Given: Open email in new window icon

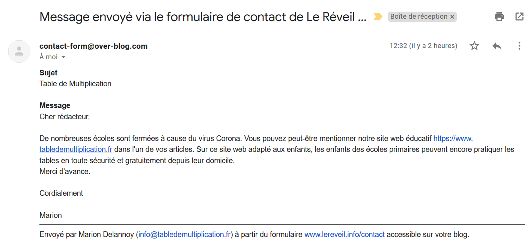Looking at the screenshot, I should point(519,16).
